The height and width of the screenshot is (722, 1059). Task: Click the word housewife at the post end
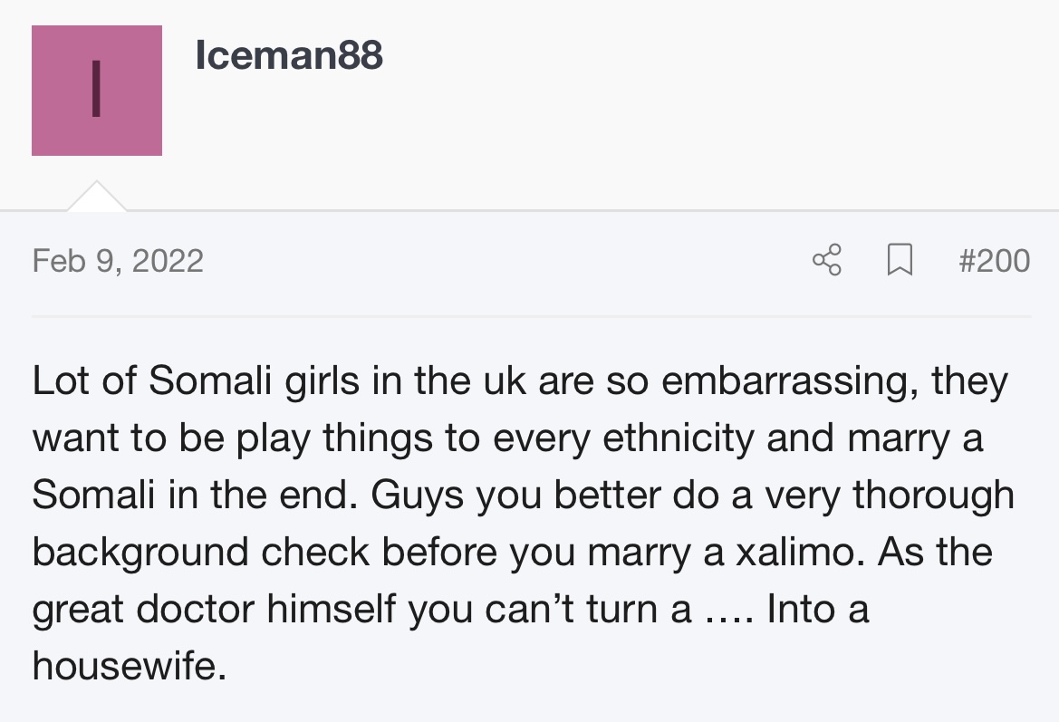[x=129, y=666]
